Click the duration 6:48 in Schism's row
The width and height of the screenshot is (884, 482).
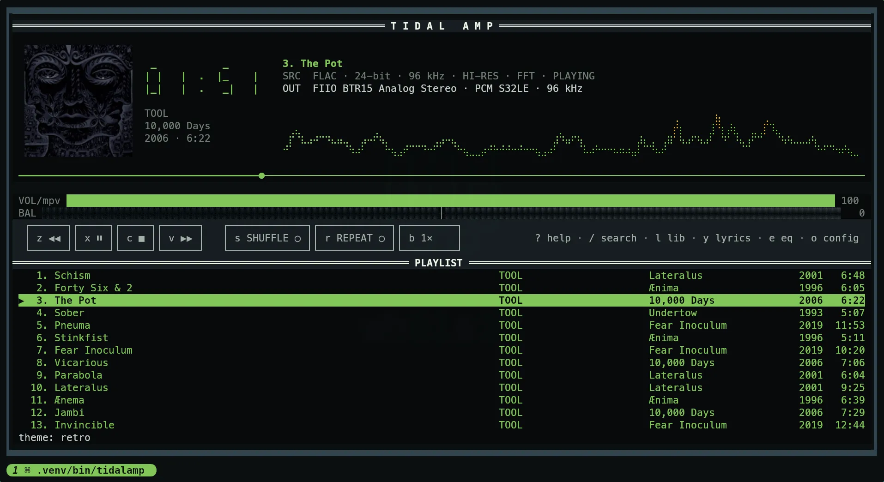pyautogui.click(x=853, y=276)
